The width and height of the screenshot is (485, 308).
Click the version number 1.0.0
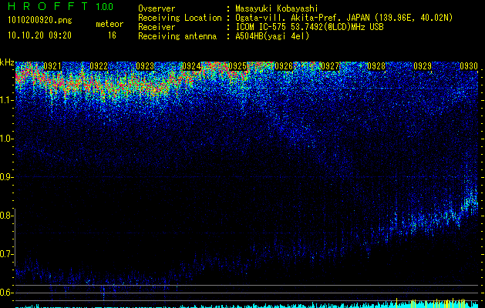click(104, 6)
